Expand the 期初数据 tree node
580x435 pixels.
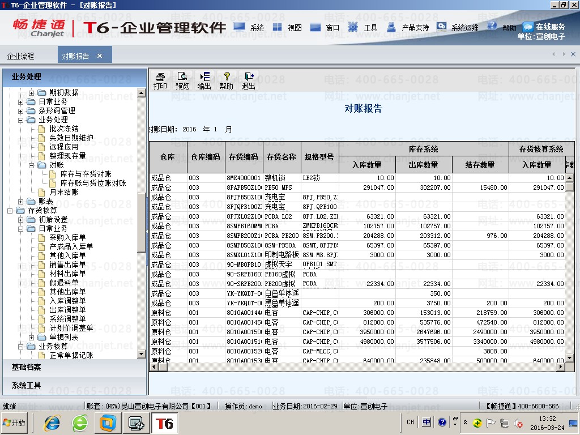[31, 93]
